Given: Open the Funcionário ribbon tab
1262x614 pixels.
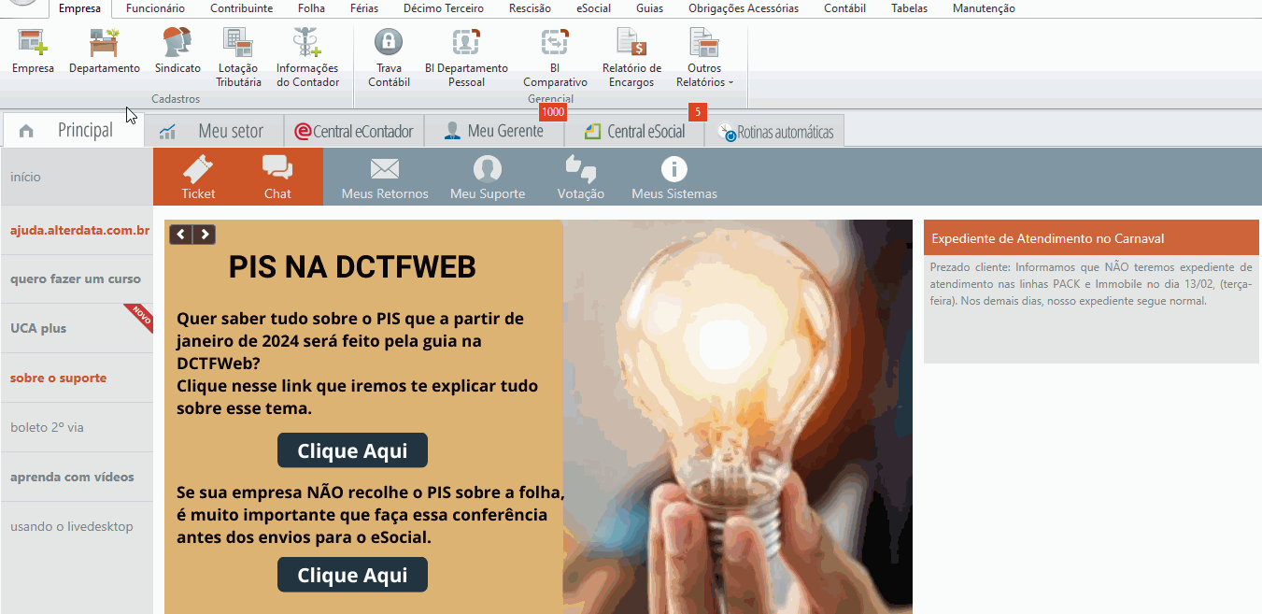Looking at the screenshot, I should pyautogui.click(x=155, y=8).
